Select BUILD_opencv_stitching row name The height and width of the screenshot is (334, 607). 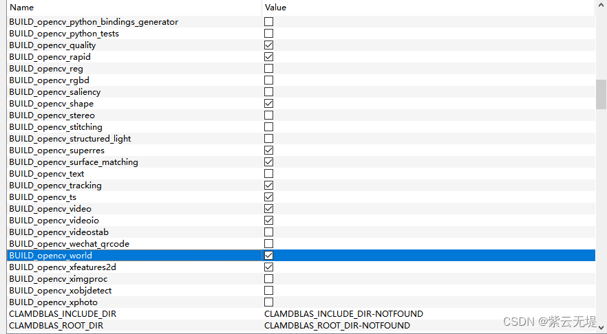coord(56,127)
